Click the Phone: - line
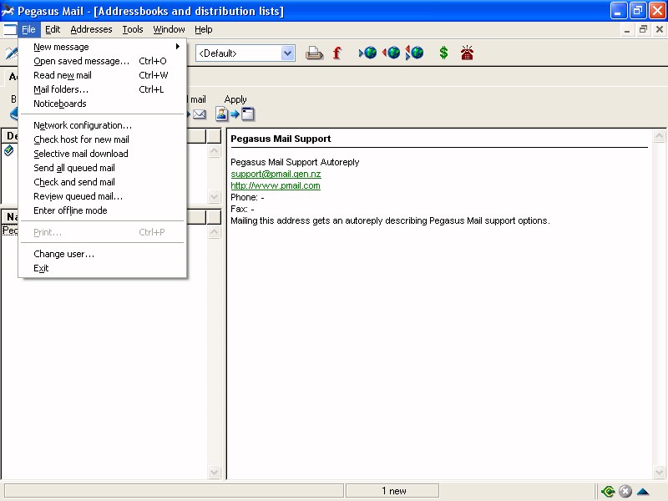 click(x=247, y=197)
